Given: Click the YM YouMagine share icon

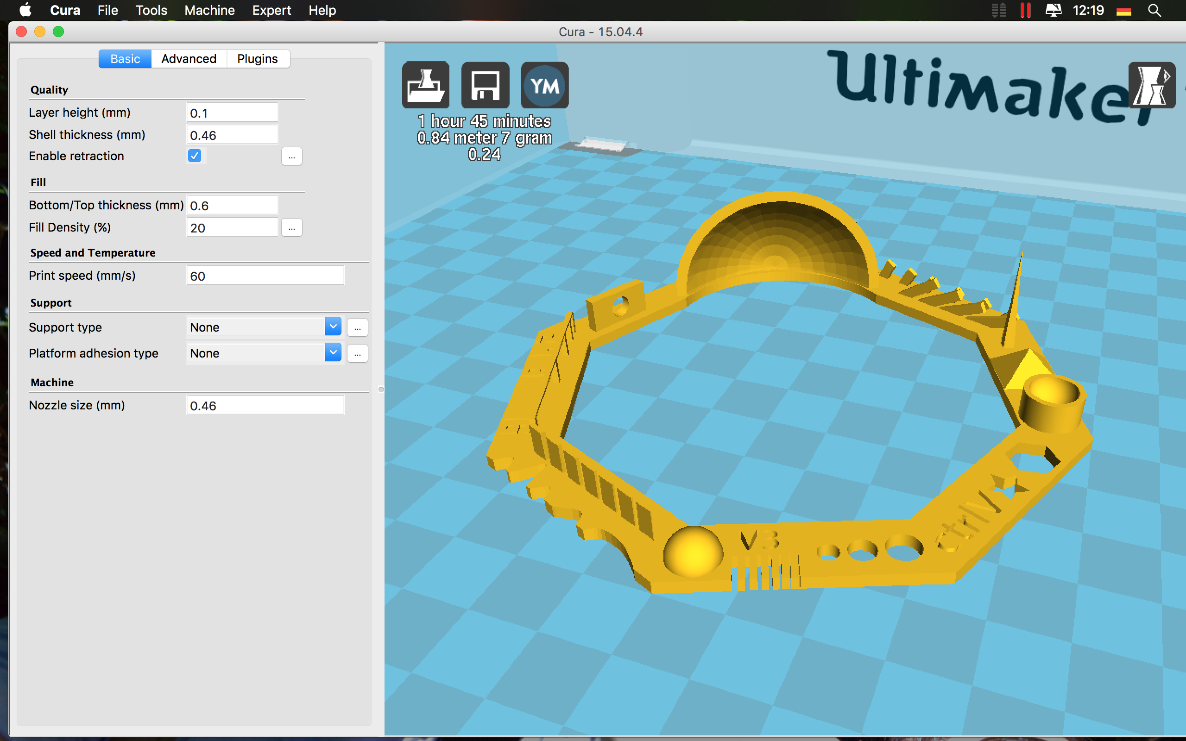Looking at the screenshot, I should coord(544,85).
